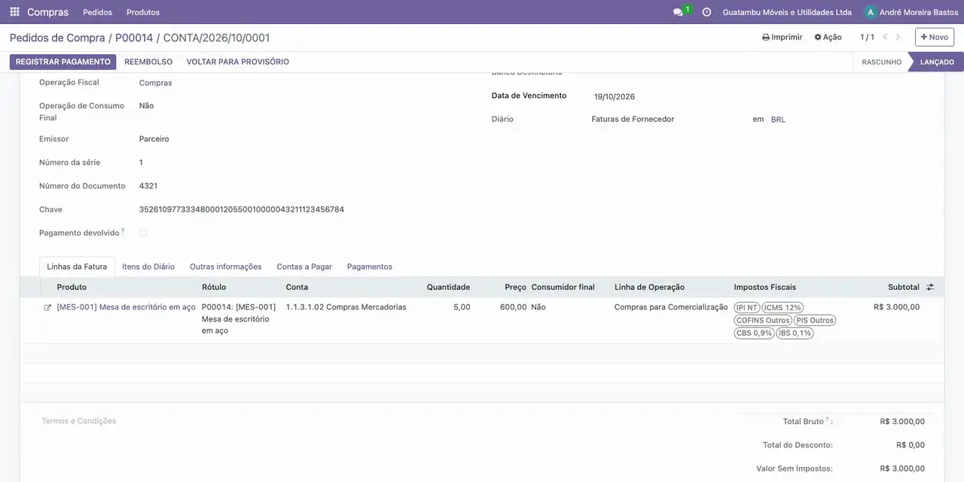Click the Emissor value Parceiro
The height and width of the screenshot is (482, 964).
(154, 139)
